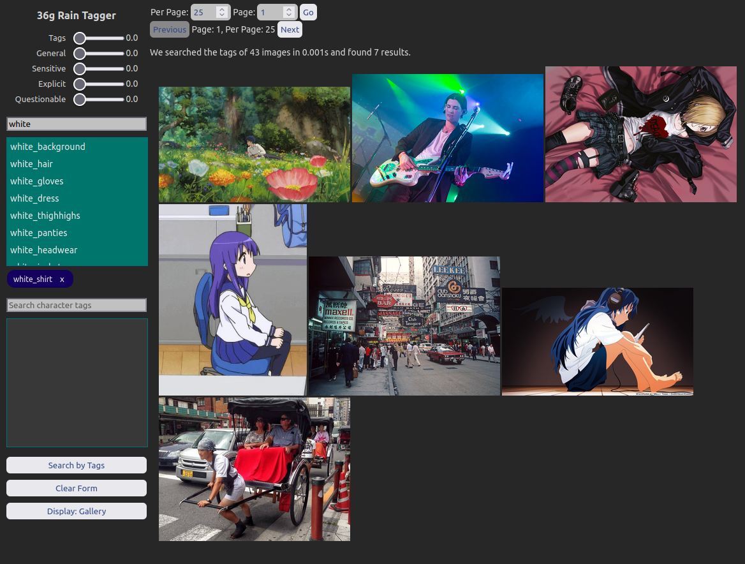Adjust the Questionable rating slider
Viewport: 745px width, 564px height.
99,100
